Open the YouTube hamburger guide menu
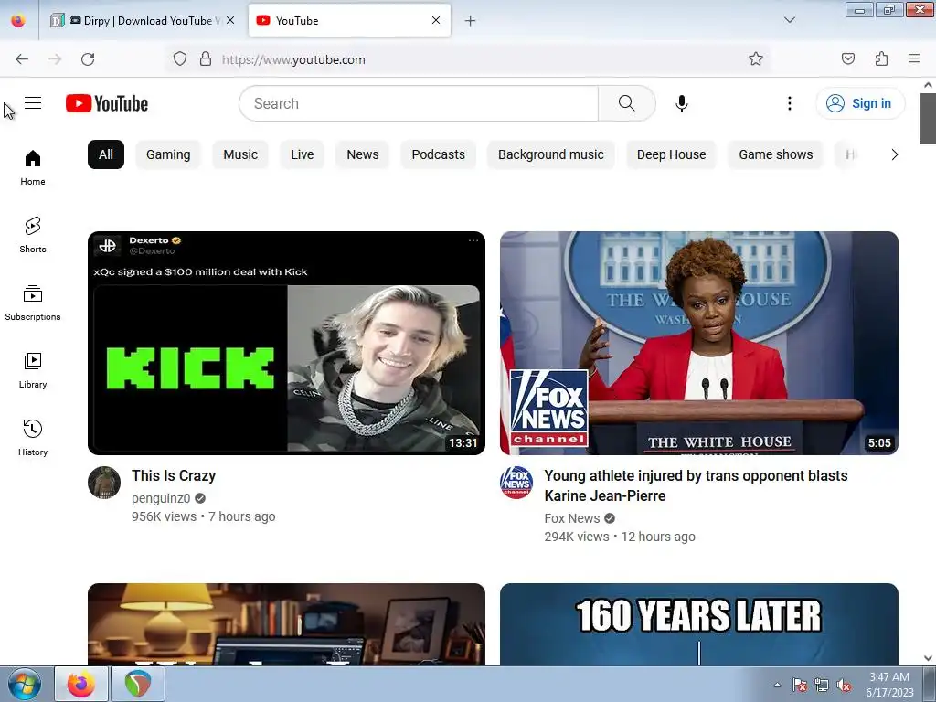Image resolution: width=936 pixels, height=702 pixels. (x=33, y=103)
